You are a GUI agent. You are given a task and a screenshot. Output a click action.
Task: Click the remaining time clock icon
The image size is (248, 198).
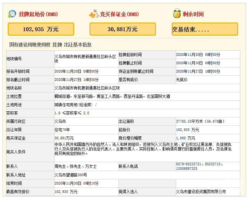176,14
